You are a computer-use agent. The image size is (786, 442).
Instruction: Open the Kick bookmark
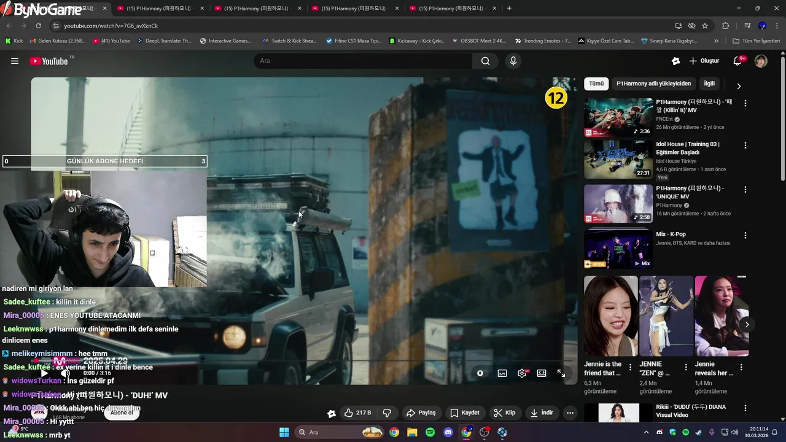14,41
